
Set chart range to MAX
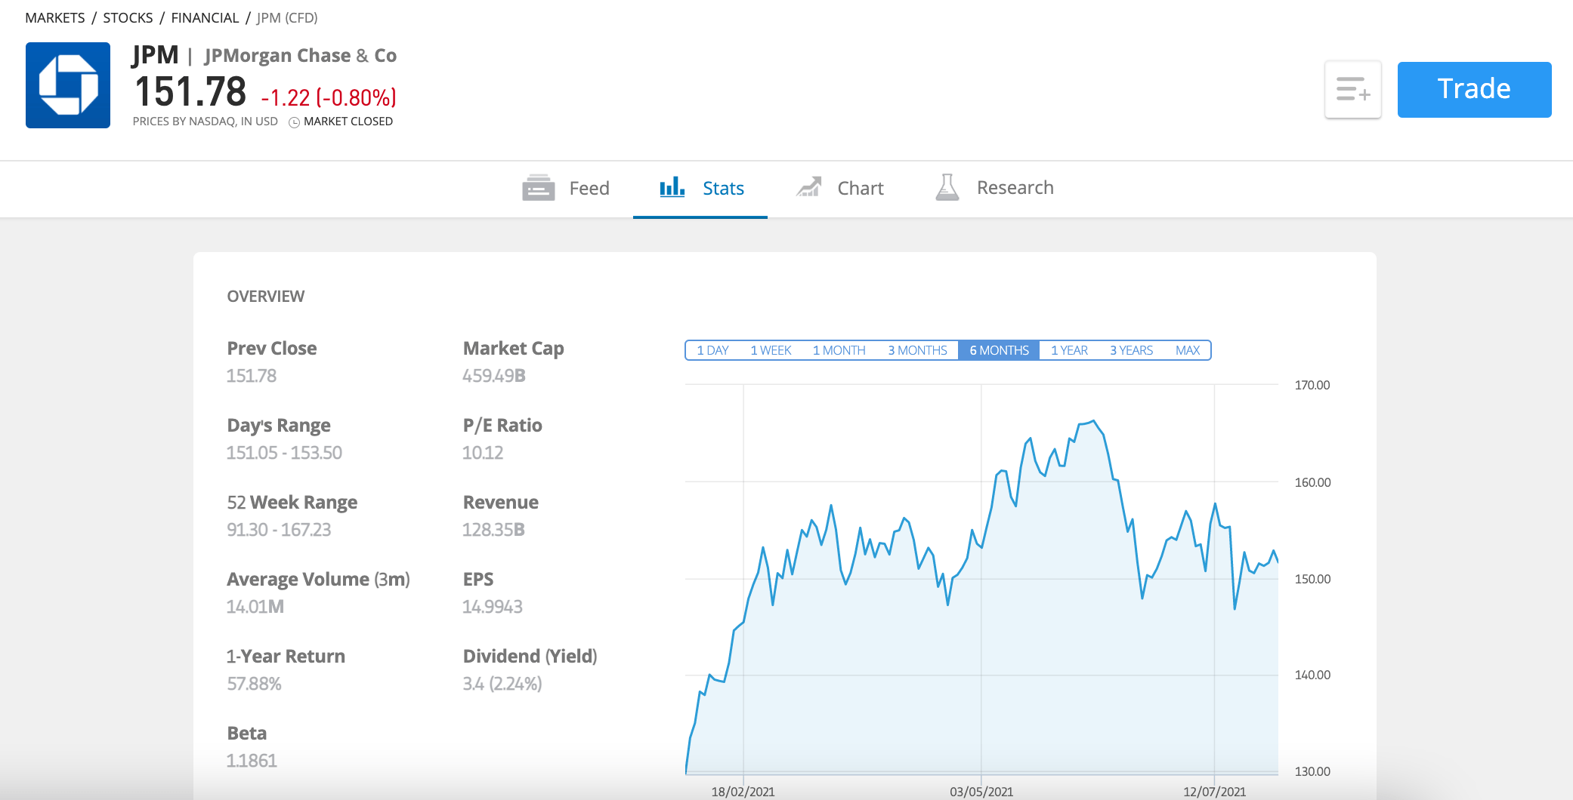(1187, 350)
